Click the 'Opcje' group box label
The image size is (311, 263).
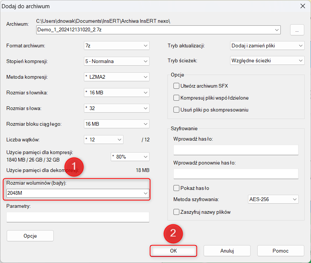pos(178,75)
